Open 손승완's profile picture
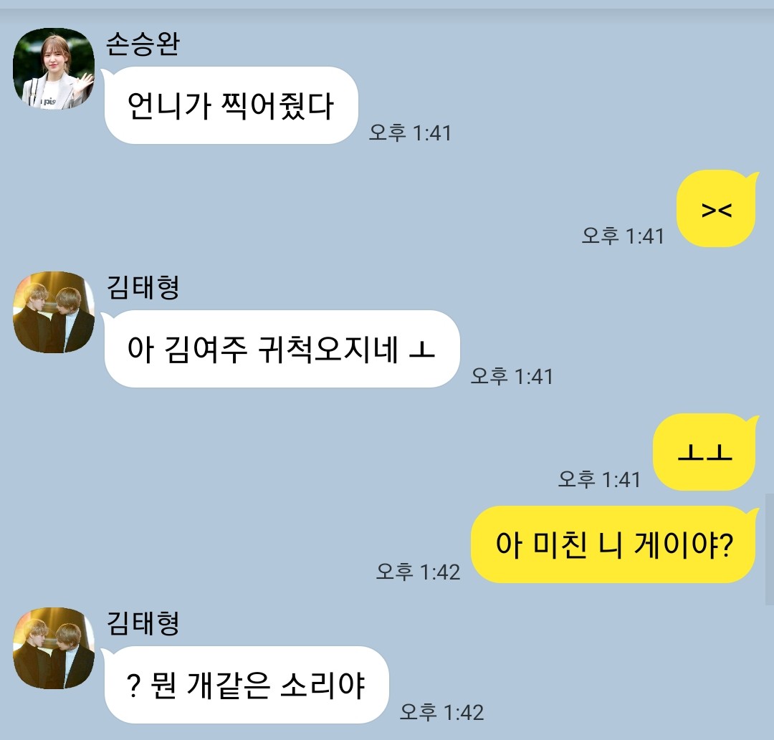This screenshot has height=740, width=774. 53,69
